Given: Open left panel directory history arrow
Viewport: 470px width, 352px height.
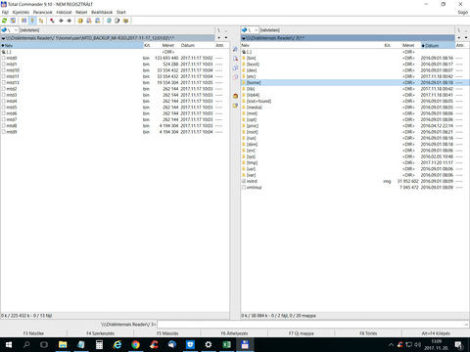Looking at the screenshot, I should tap(226, 38).
